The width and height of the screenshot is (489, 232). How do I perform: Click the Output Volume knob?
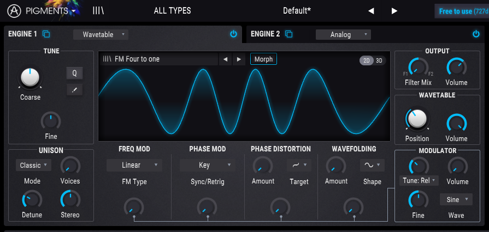pos(457,67)
